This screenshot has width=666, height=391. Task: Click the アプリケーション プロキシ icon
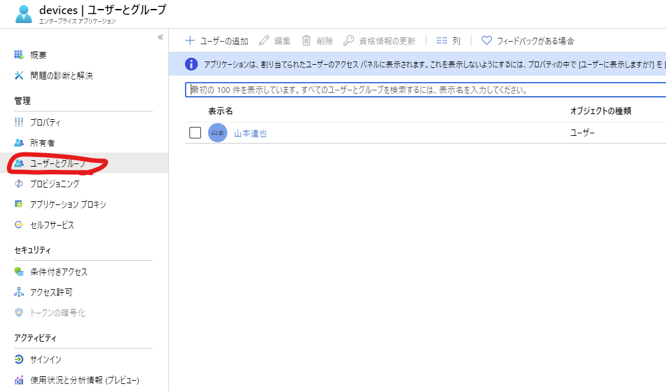click(19, 204)
